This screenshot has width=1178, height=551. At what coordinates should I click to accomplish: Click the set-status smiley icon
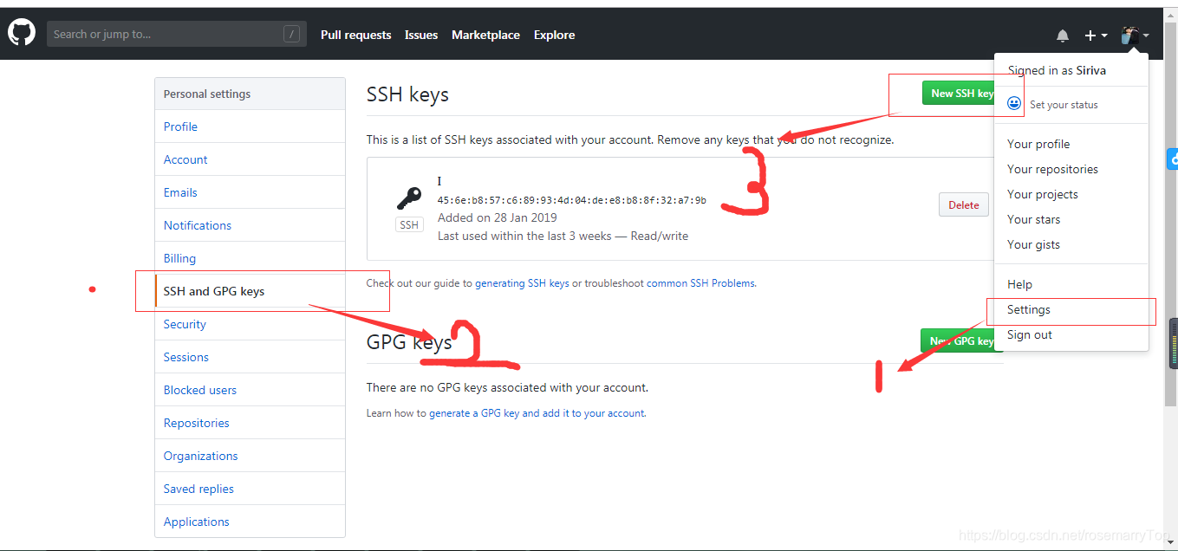(1014, 104)
